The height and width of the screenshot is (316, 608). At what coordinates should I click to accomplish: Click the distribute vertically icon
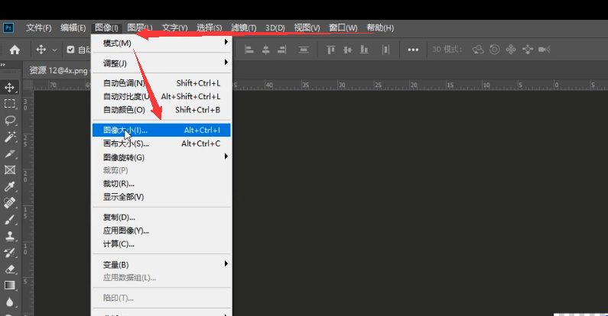point(304,50)
